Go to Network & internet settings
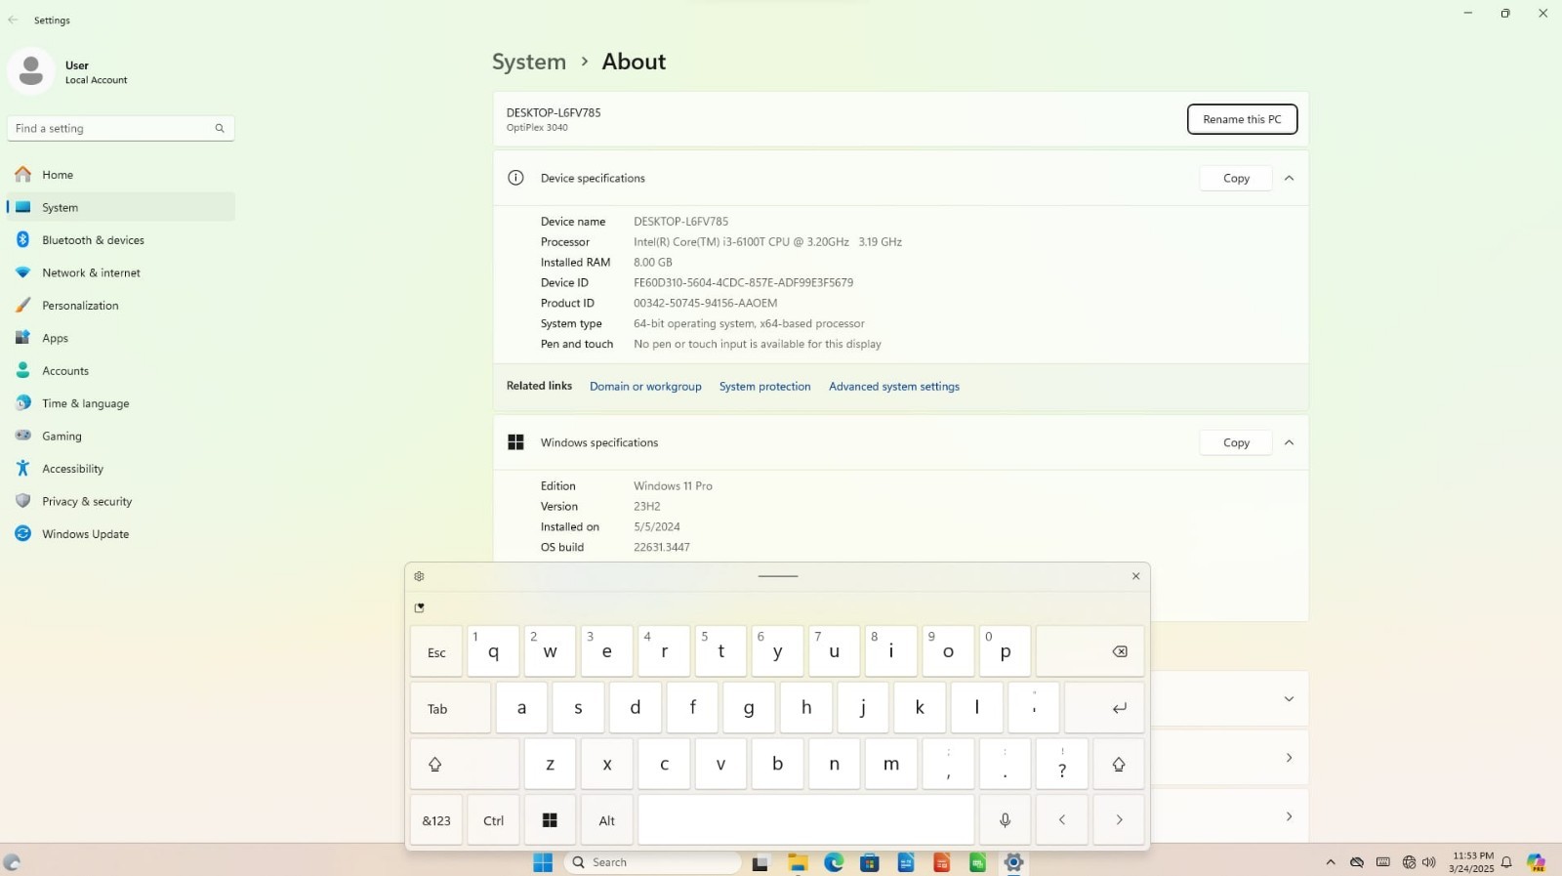The width and height of the screenshot is (1562, 876). pos(121,272)
